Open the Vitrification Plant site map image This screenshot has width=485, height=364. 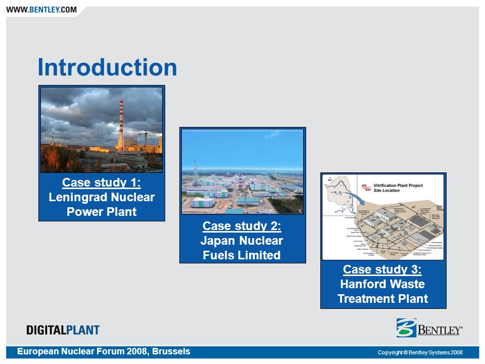383,217
